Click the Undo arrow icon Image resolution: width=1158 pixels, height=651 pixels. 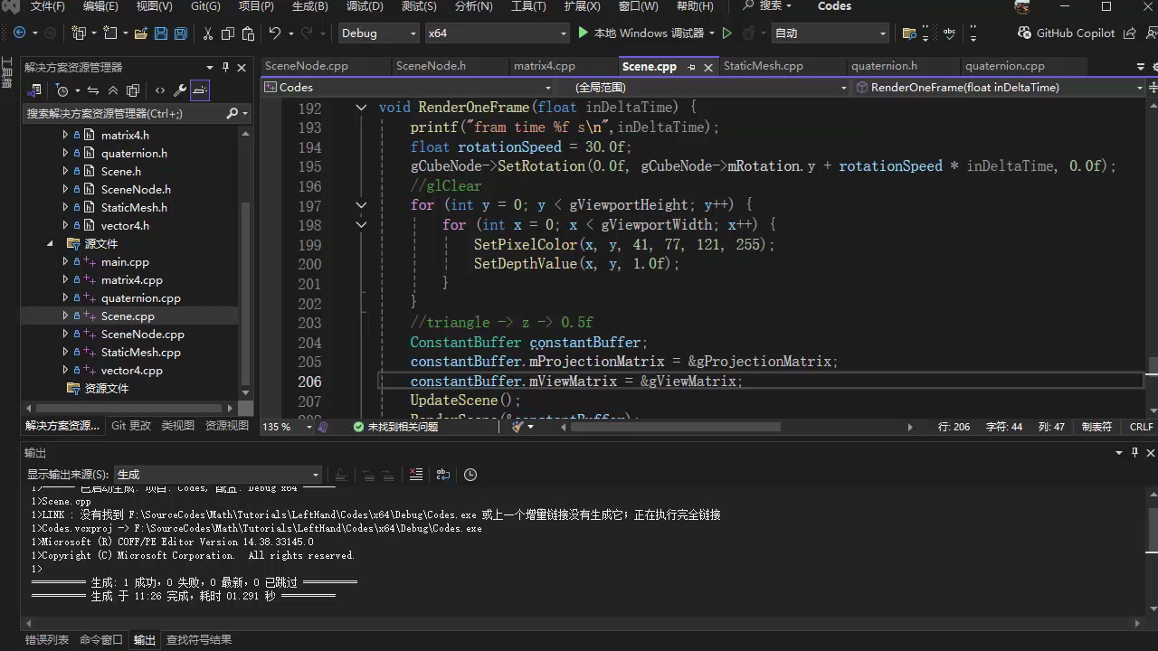274,33
